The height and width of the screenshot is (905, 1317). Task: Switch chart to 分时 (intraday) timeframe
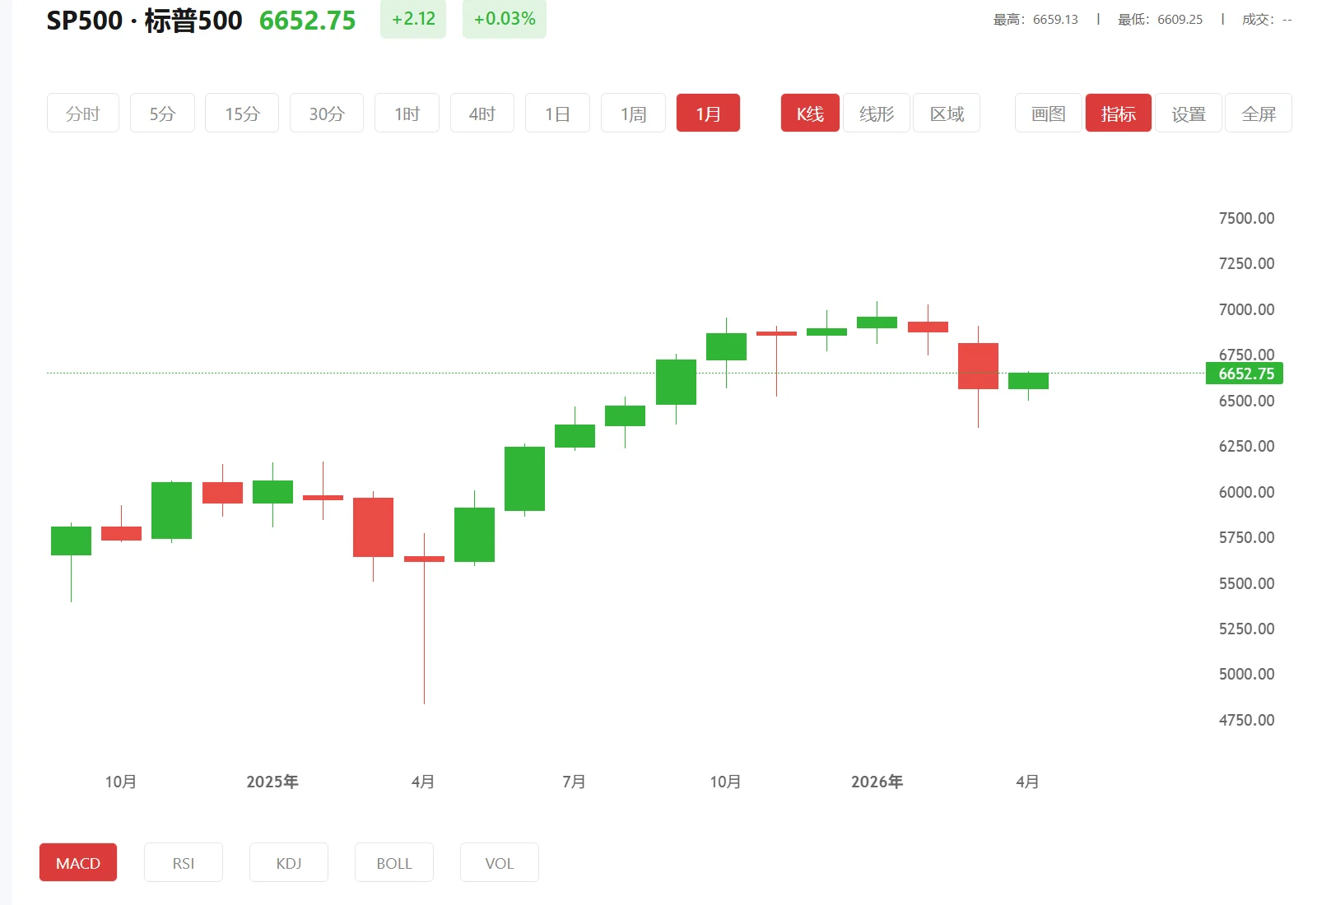tap(82, 114)
